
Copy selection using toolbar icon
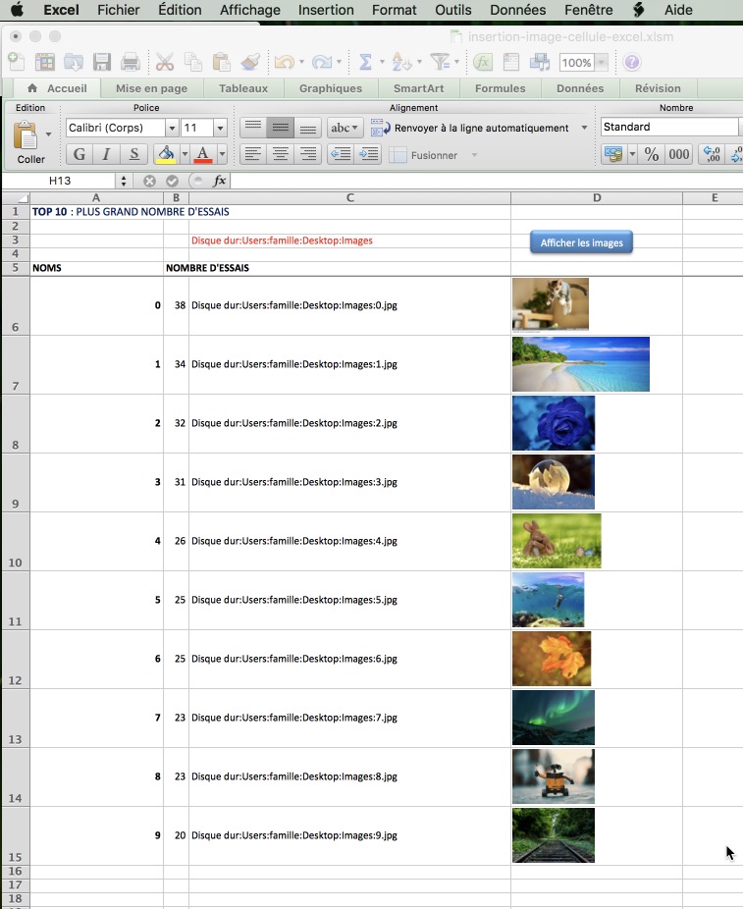click(x=193, y=62)
